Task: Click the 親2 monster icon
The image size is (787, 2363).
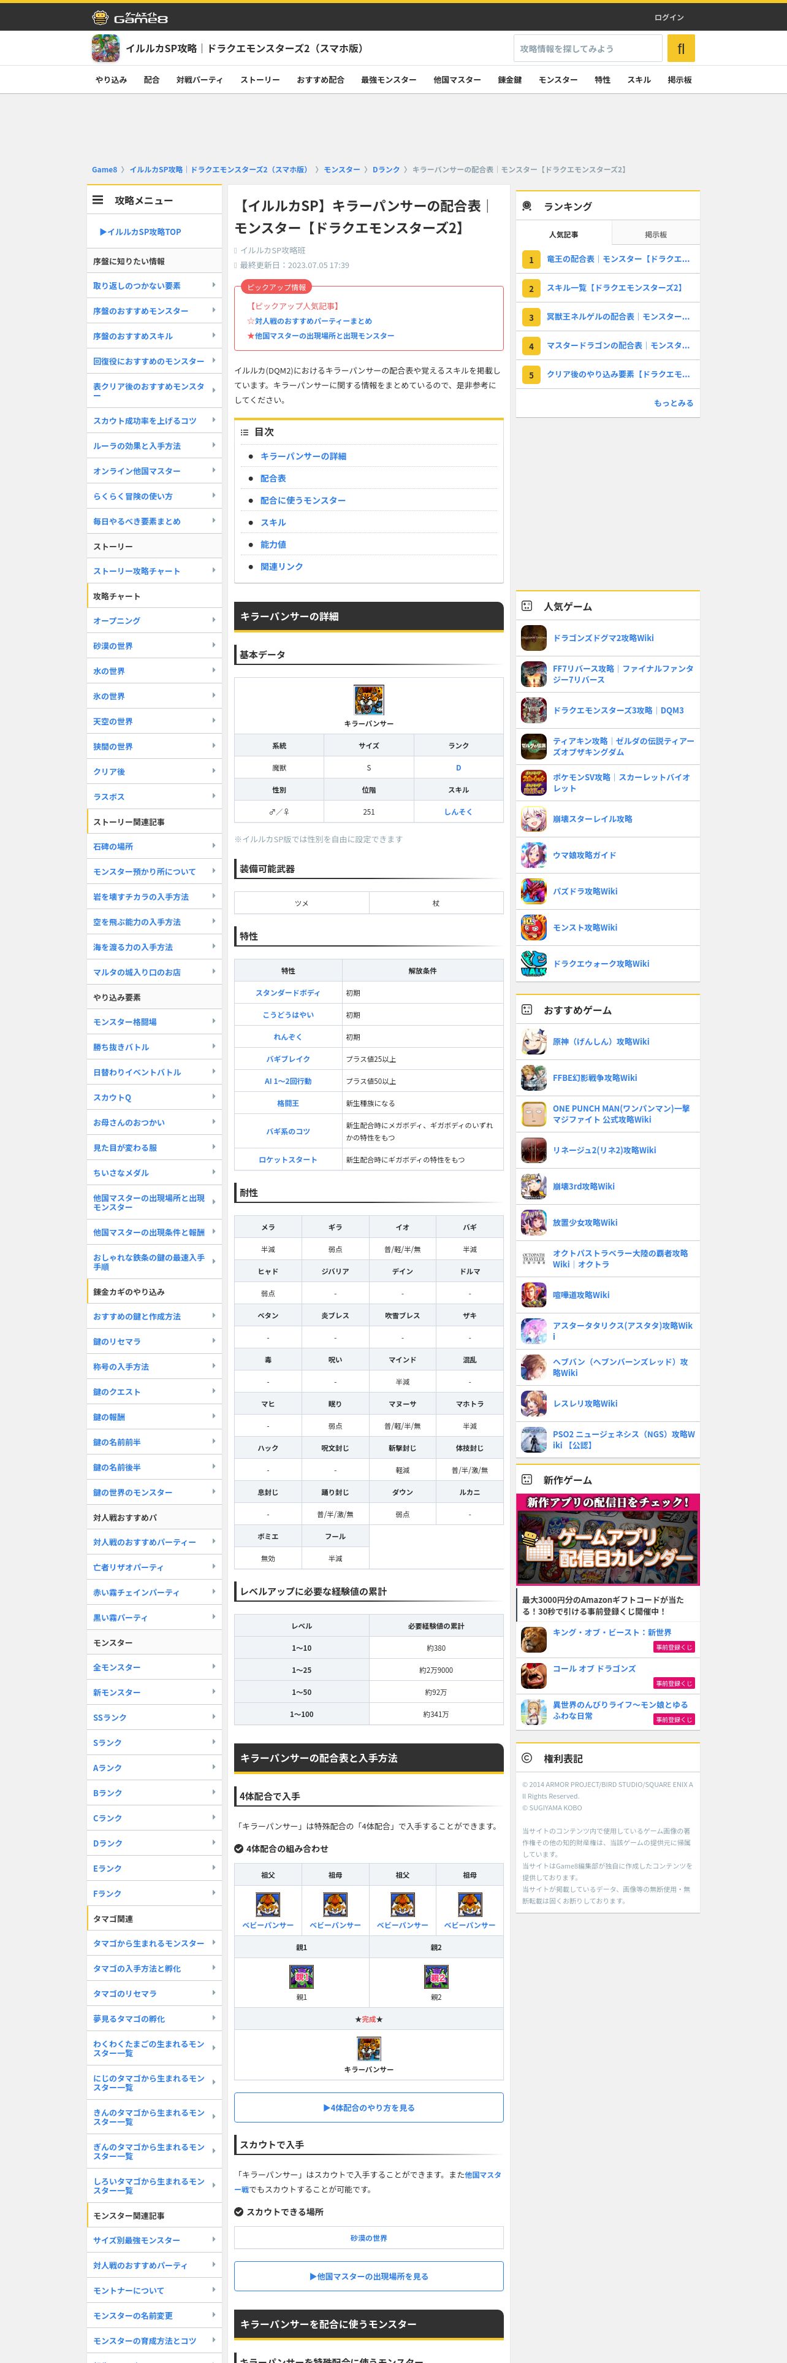Action: click(436, 1977)
